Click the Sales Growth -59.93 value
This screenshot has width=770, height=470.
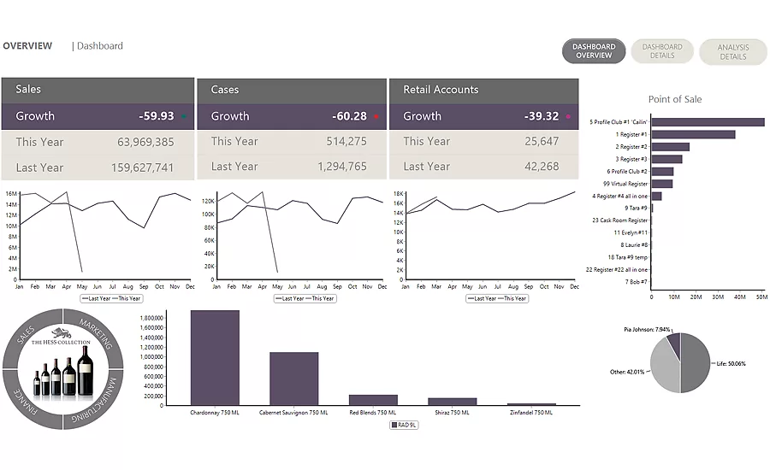[157, 116]
